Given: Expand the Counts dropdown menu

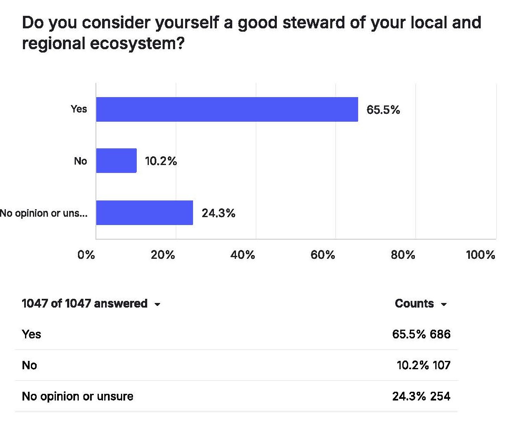Looking at the screenshot, I should click(x=421, y=303).
